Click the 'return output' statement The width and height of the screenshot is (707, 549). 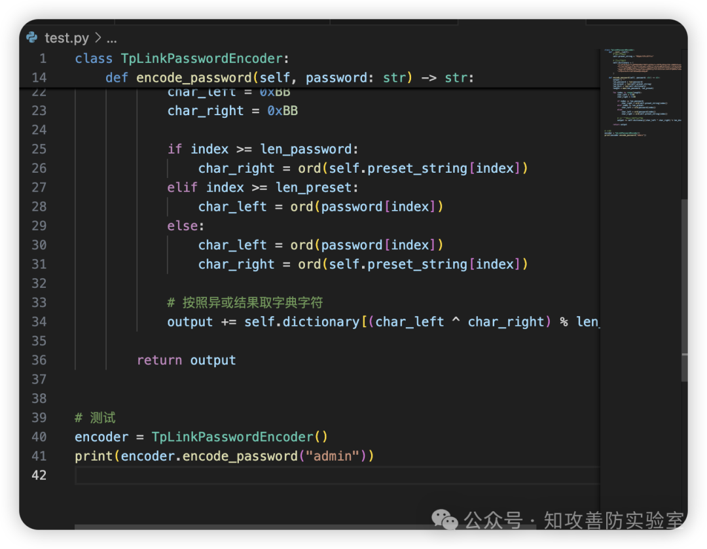pos(186,360)
